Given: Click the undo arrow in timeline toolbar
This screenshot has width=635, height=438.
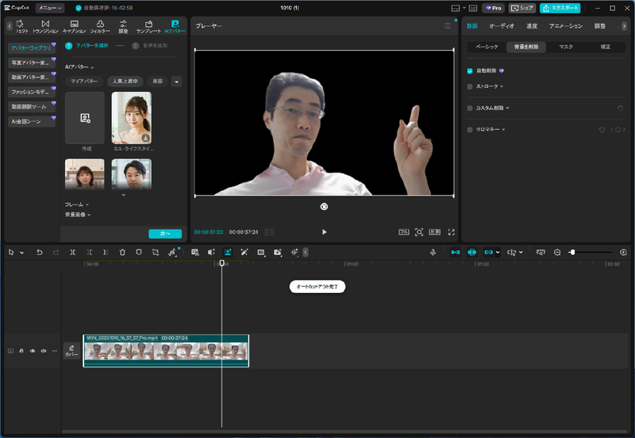Looking at the screenshot, I should pyautogui.click(x=40, y=252).
